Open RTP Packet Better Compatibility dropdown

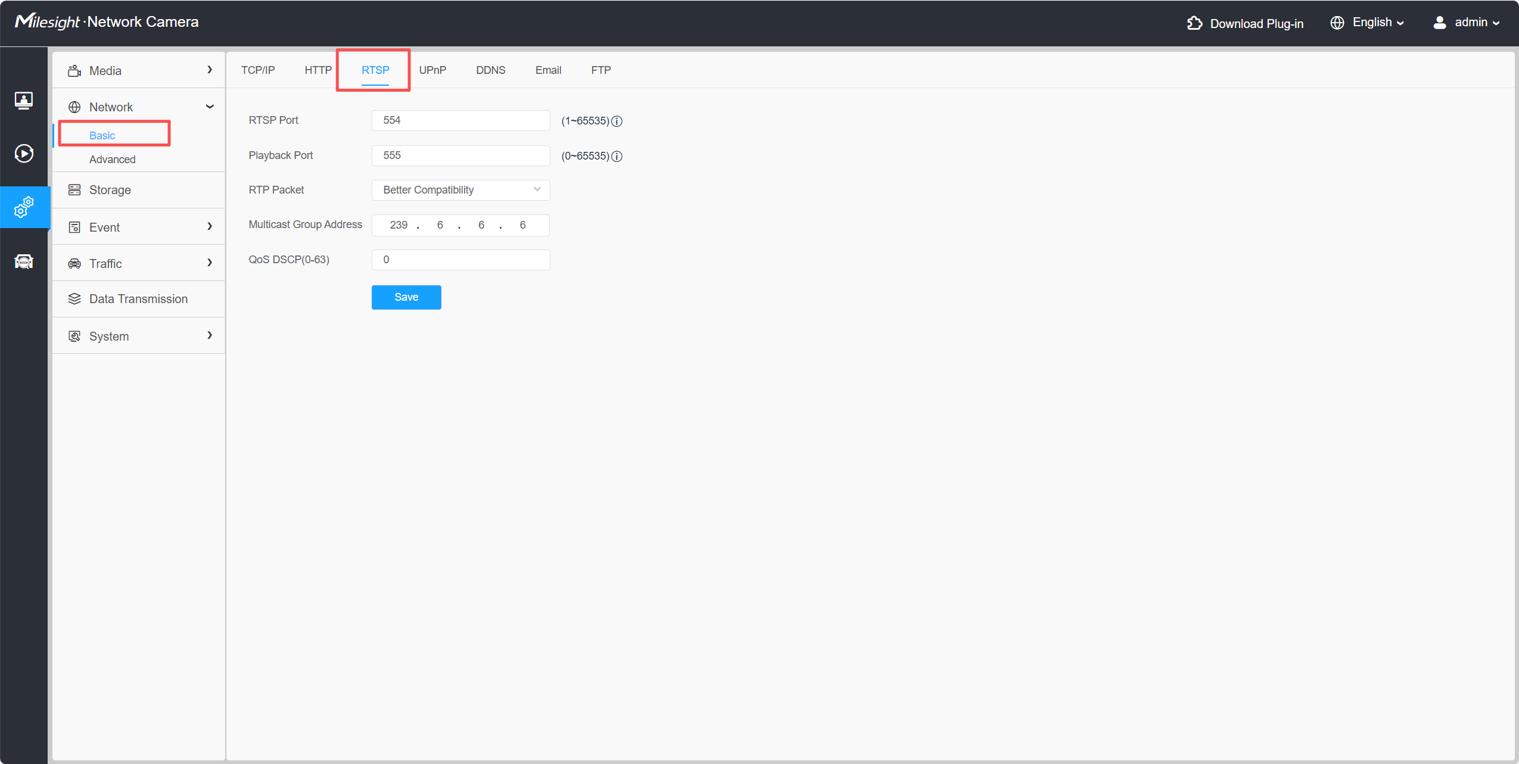(460, 190)
